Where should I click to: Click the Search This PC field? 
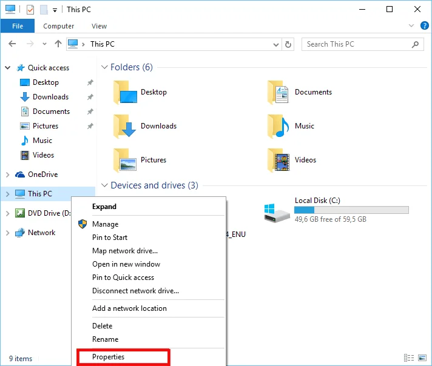click(363, 44)
